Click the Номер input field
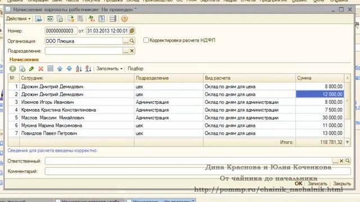Viewport: 360px width, 202px height. click(61, 31)
